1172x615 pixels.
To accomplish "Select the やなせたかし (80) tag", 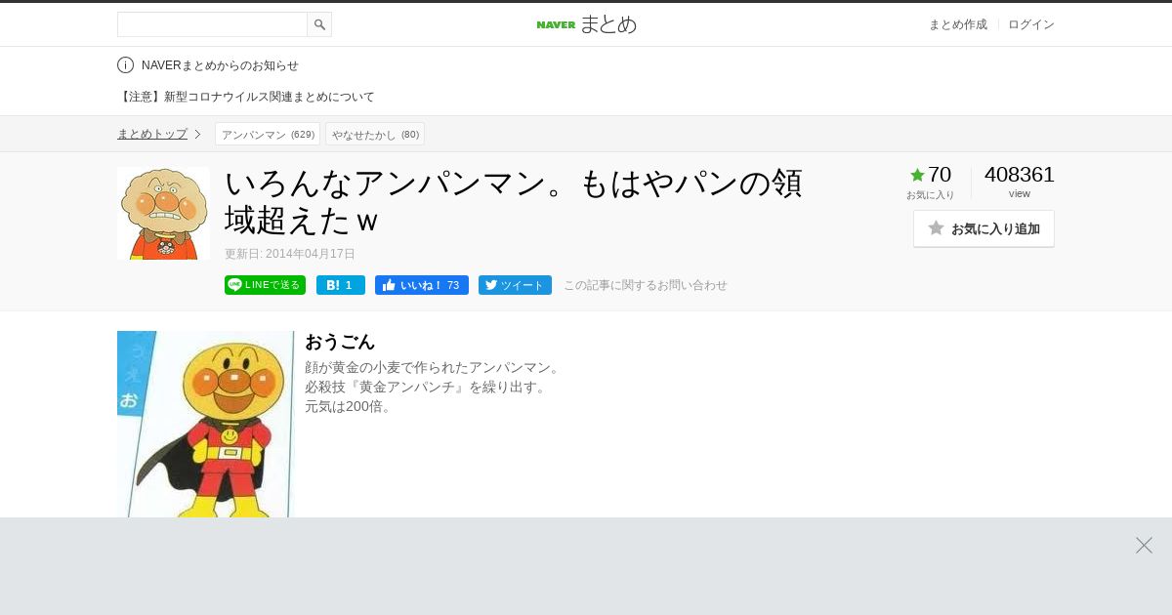I will [375, 134].
